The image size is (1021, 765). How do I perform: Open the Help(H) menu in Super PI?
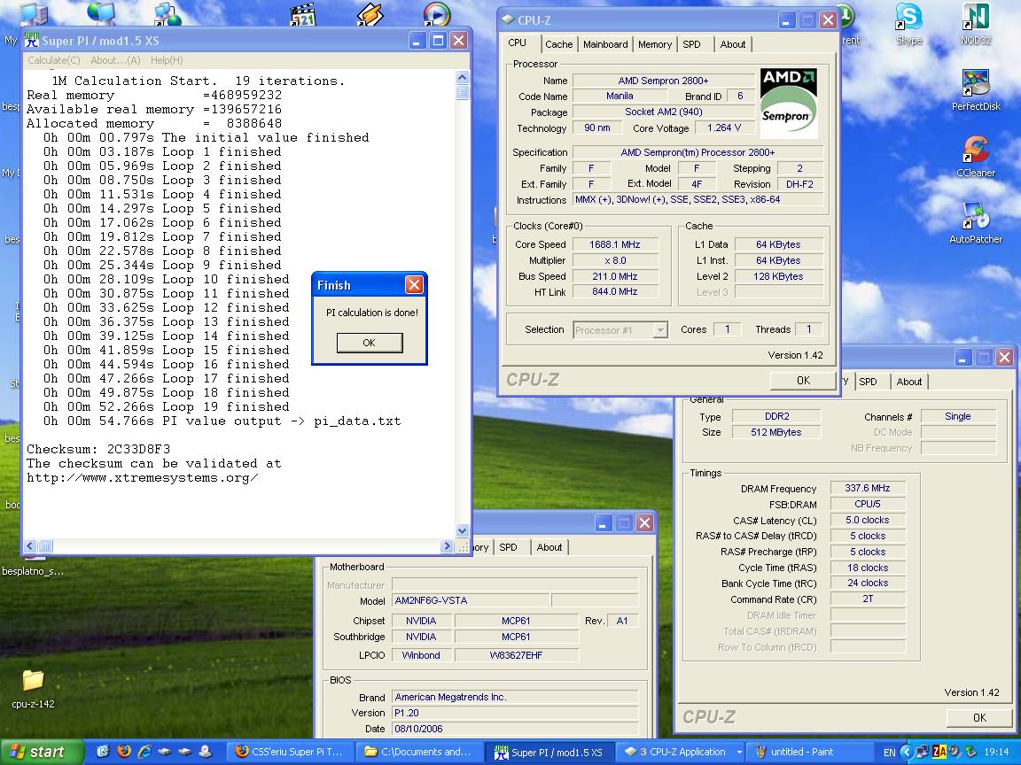coord(167,60)
